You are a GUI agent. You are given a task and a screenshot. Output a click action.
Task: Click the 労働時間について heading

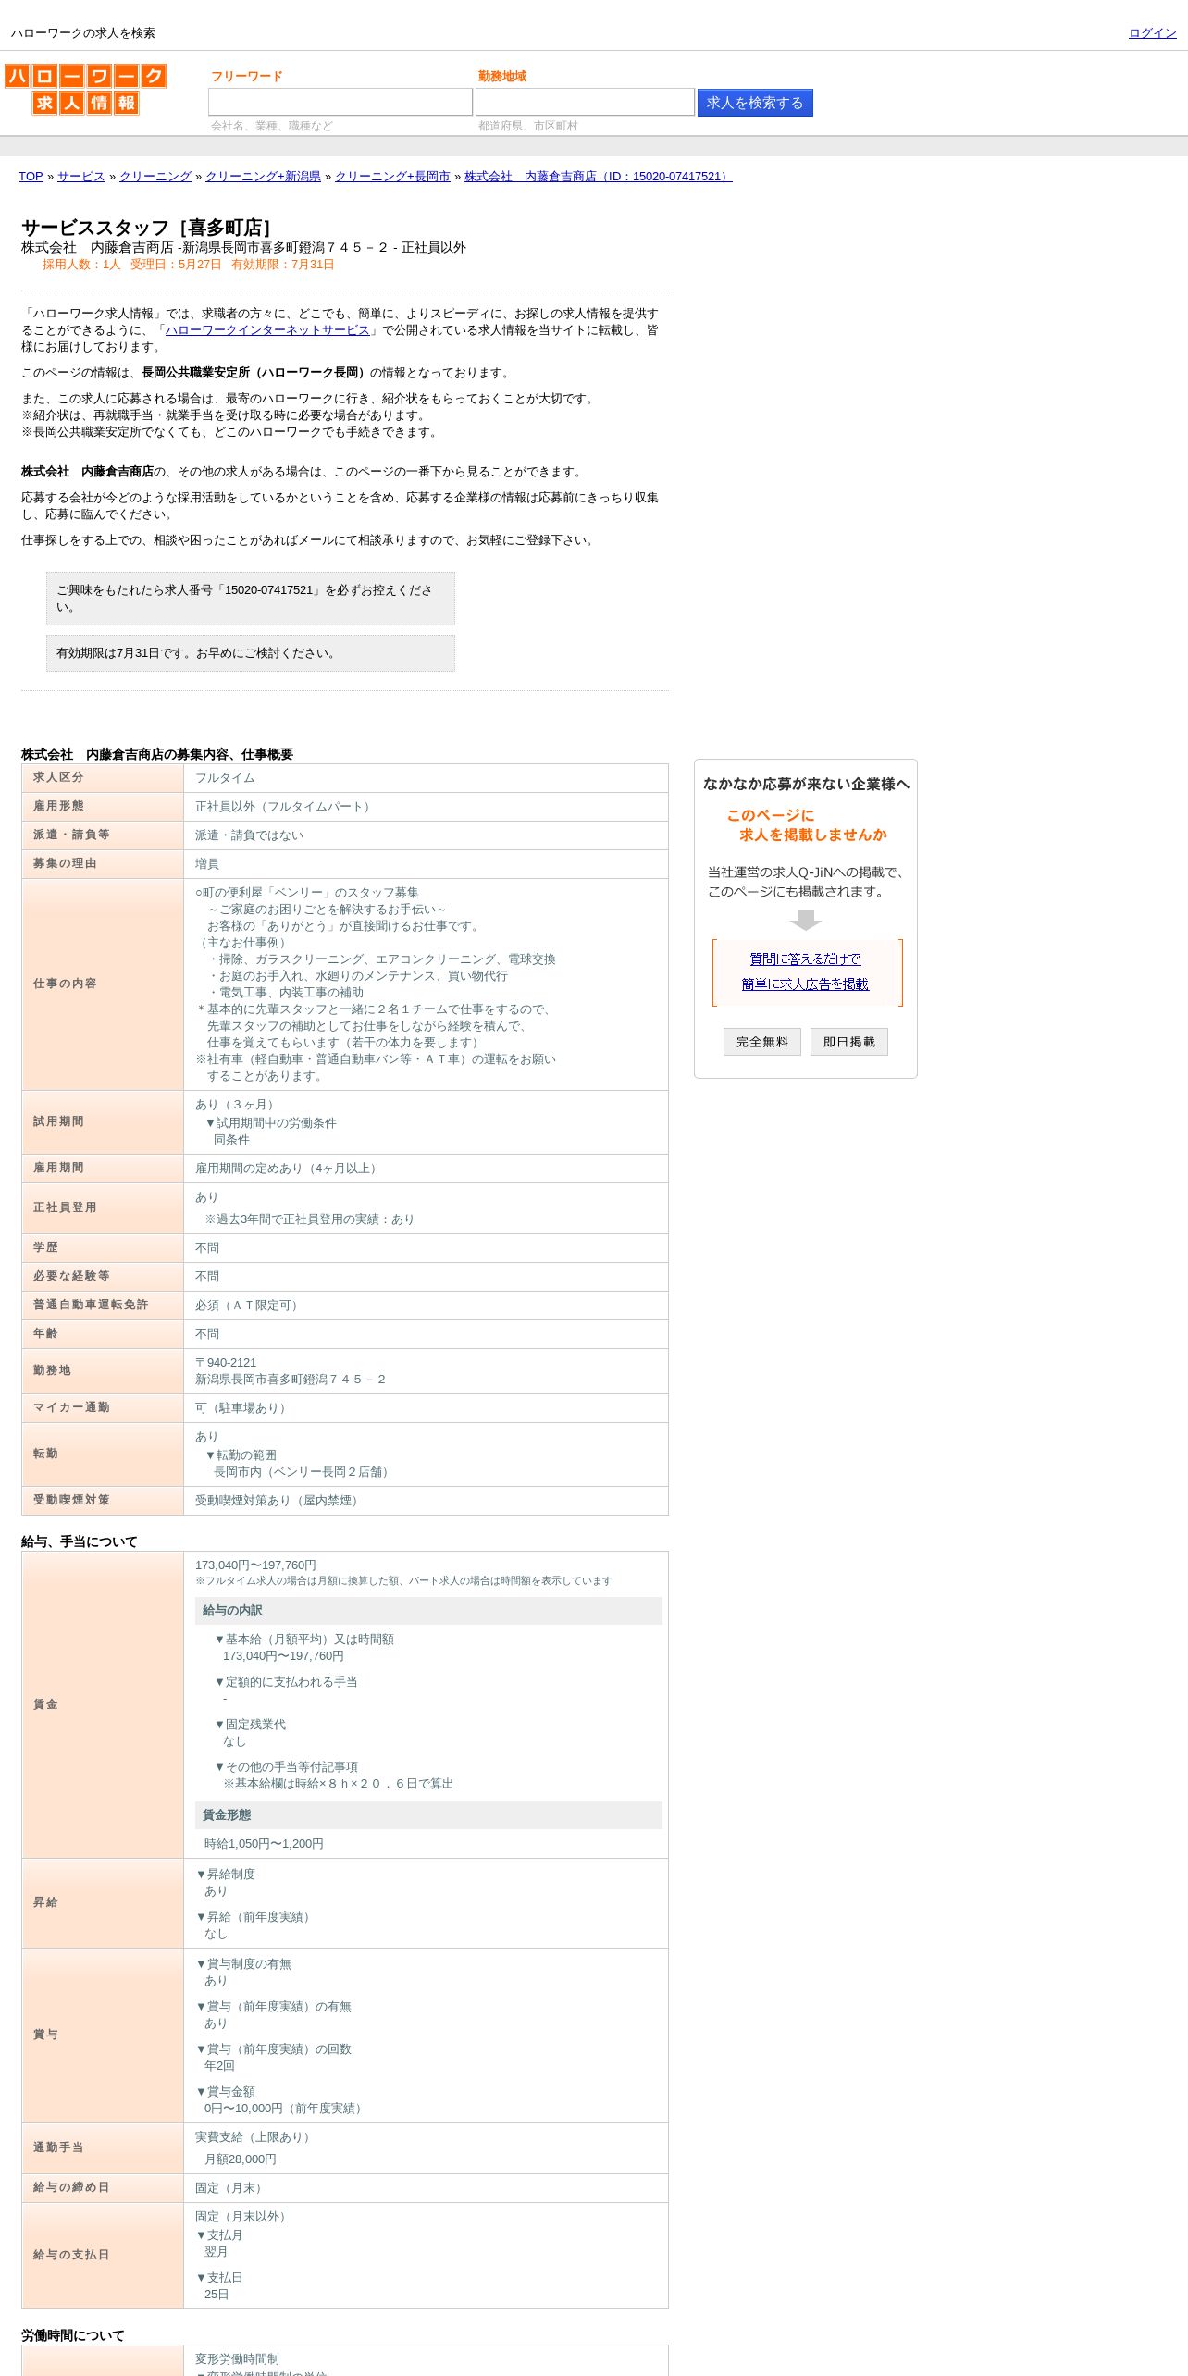point(73,2335)
